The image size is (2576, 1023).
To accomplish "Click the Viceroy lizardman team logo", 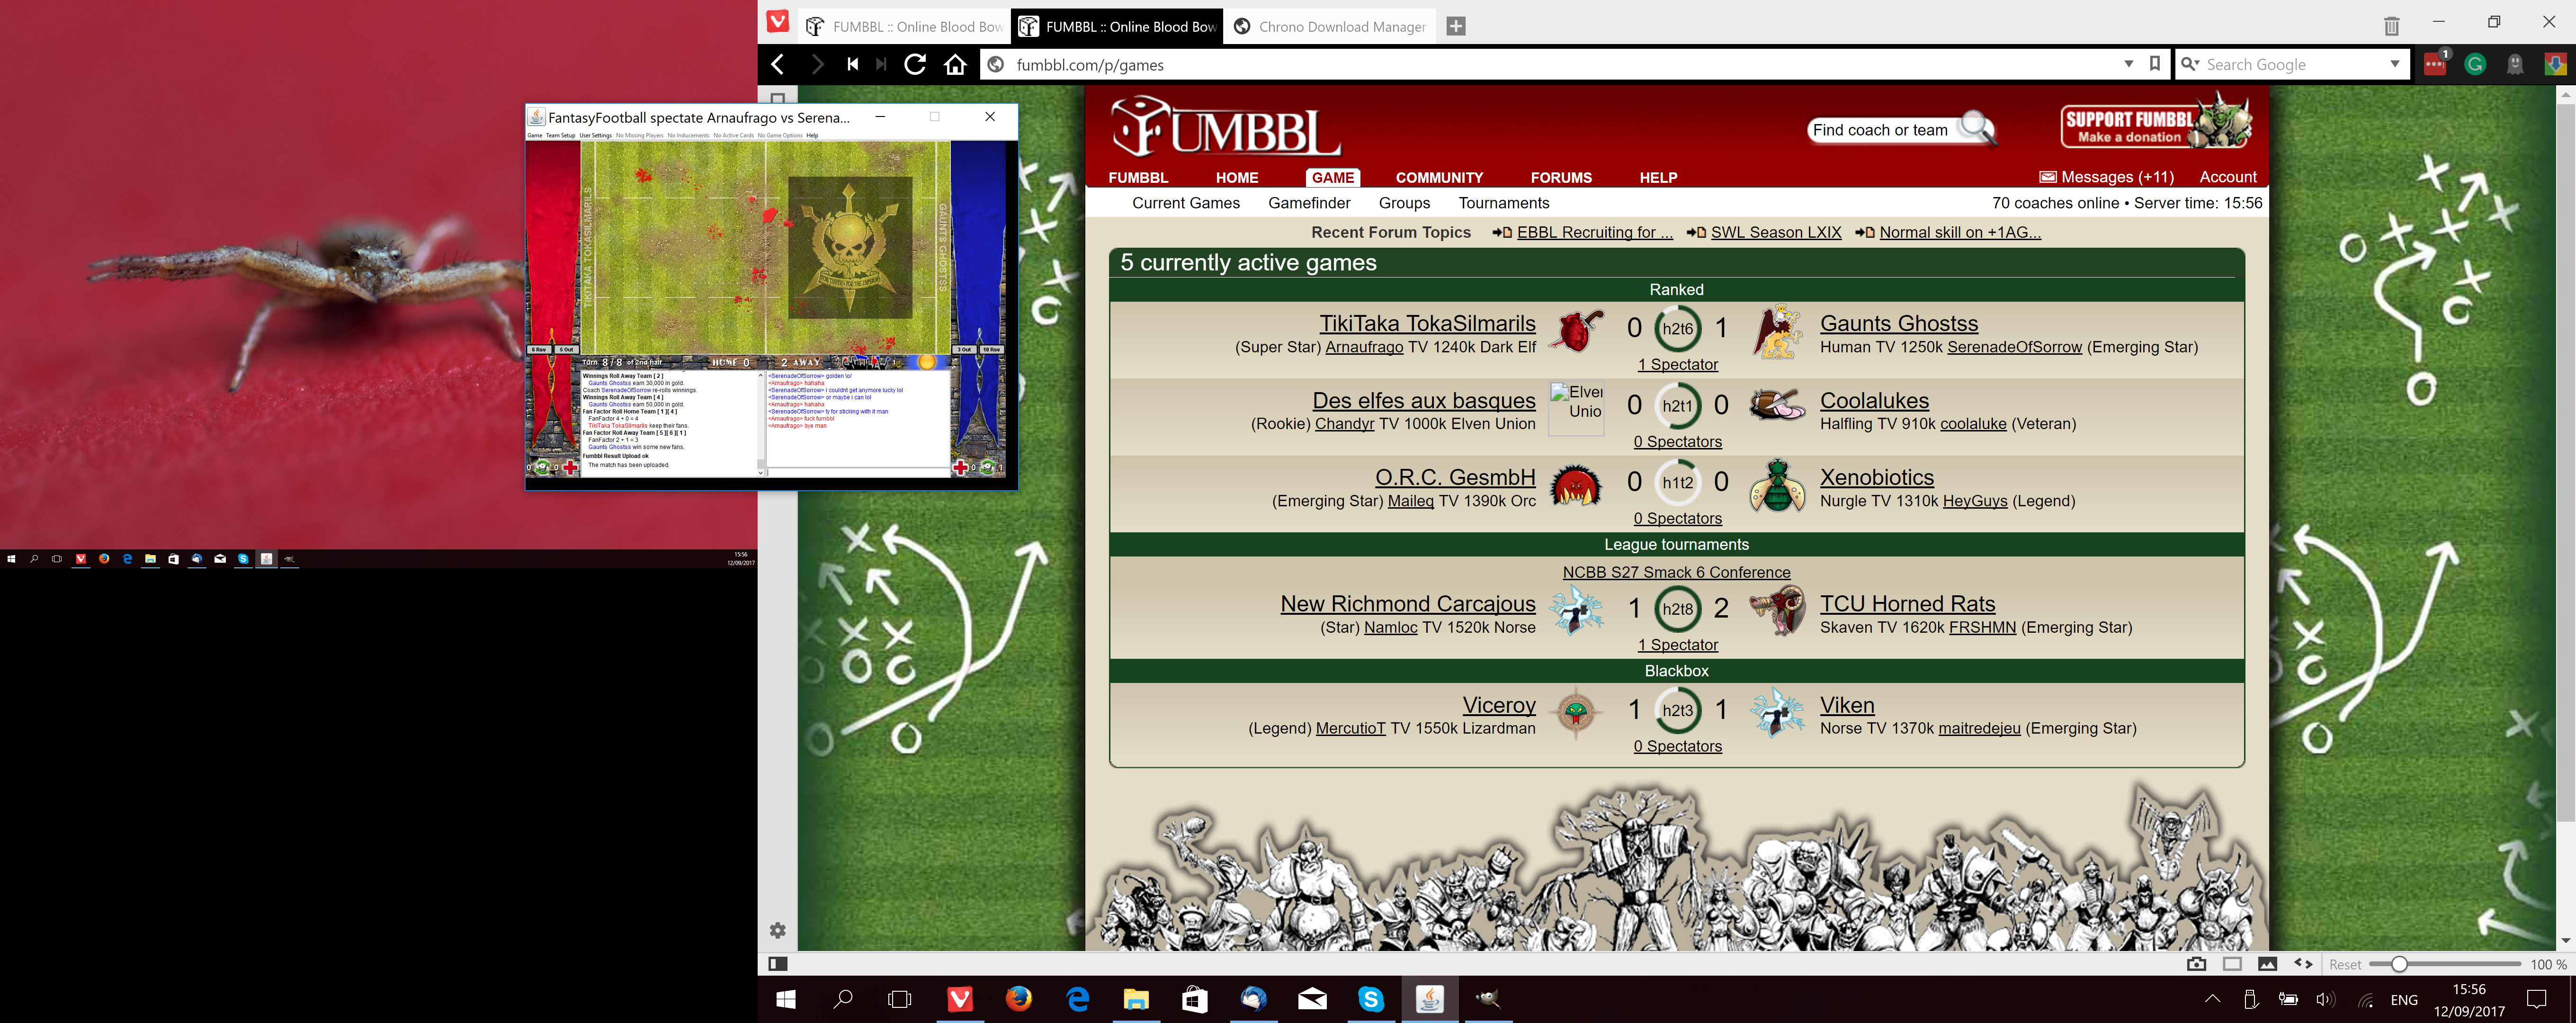I will tap(1576, 712).
